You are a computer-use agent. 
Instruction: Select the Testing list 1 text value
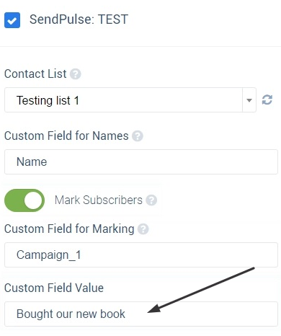(x=48, y=100)
